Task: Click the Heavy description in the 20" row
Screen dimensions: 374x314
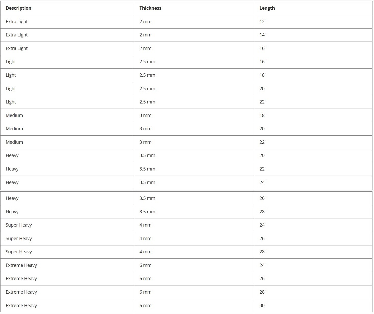Action: pyautogui.click(x=12, y=155)
